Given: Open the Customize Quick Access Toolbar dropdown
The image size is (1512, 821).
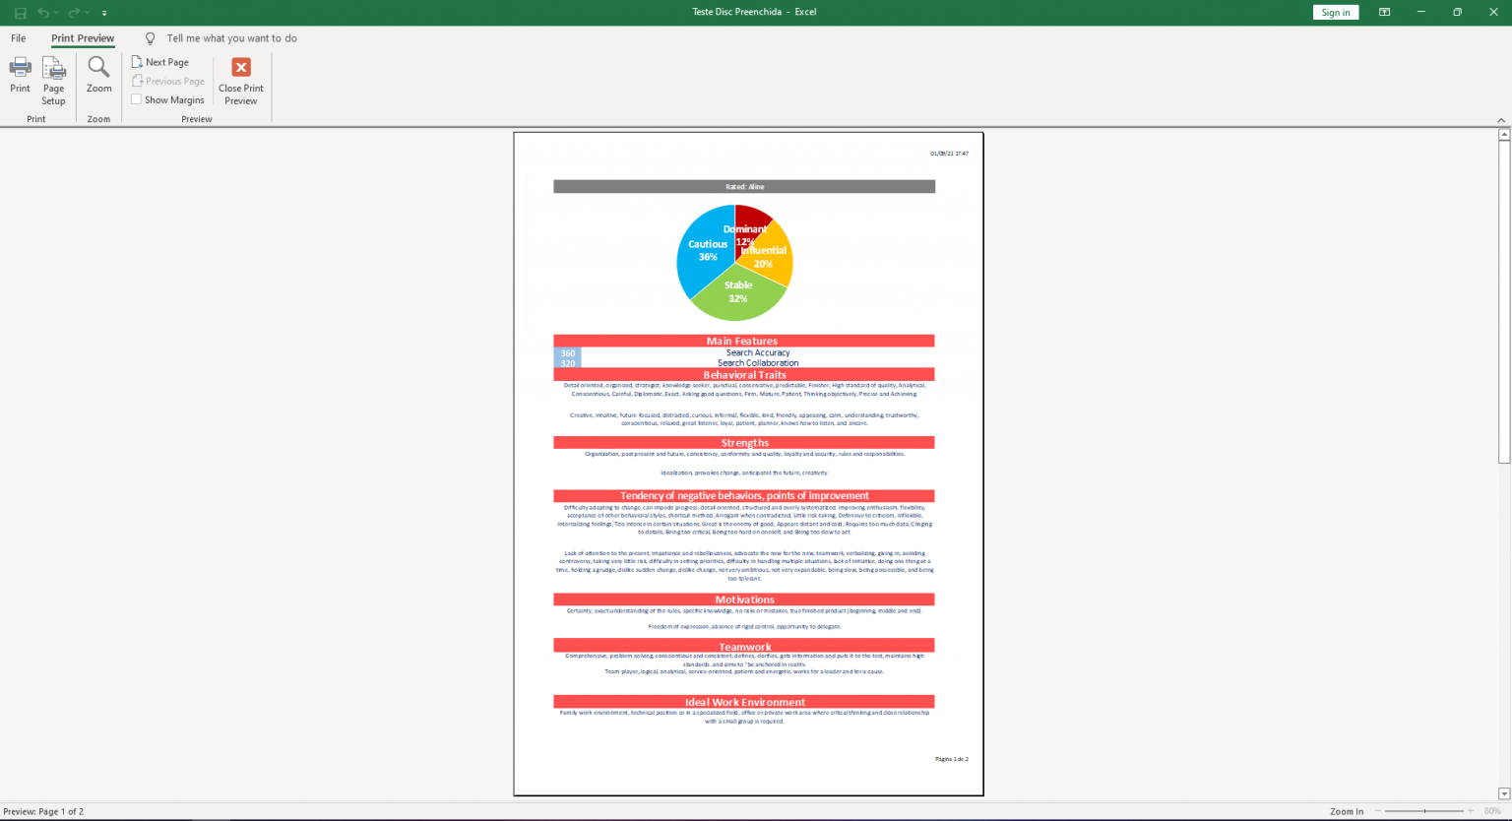Looking at the screenshot, I should point(103,13).
